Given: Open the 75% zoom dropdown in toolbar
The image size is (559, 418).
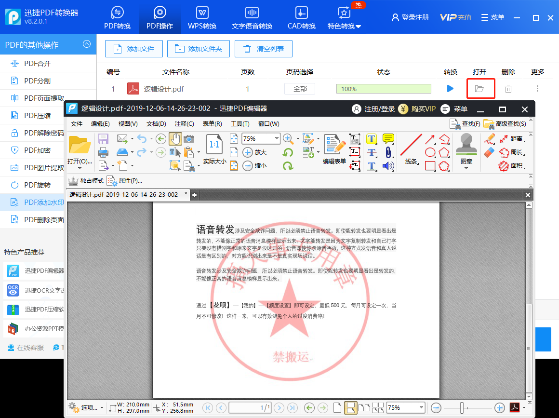Looking at the screenshot, I should 276,138.
